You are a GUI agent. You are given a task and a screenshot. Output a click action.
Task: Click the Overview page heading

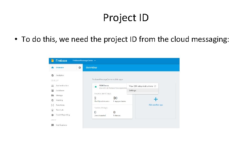(91, 68)
